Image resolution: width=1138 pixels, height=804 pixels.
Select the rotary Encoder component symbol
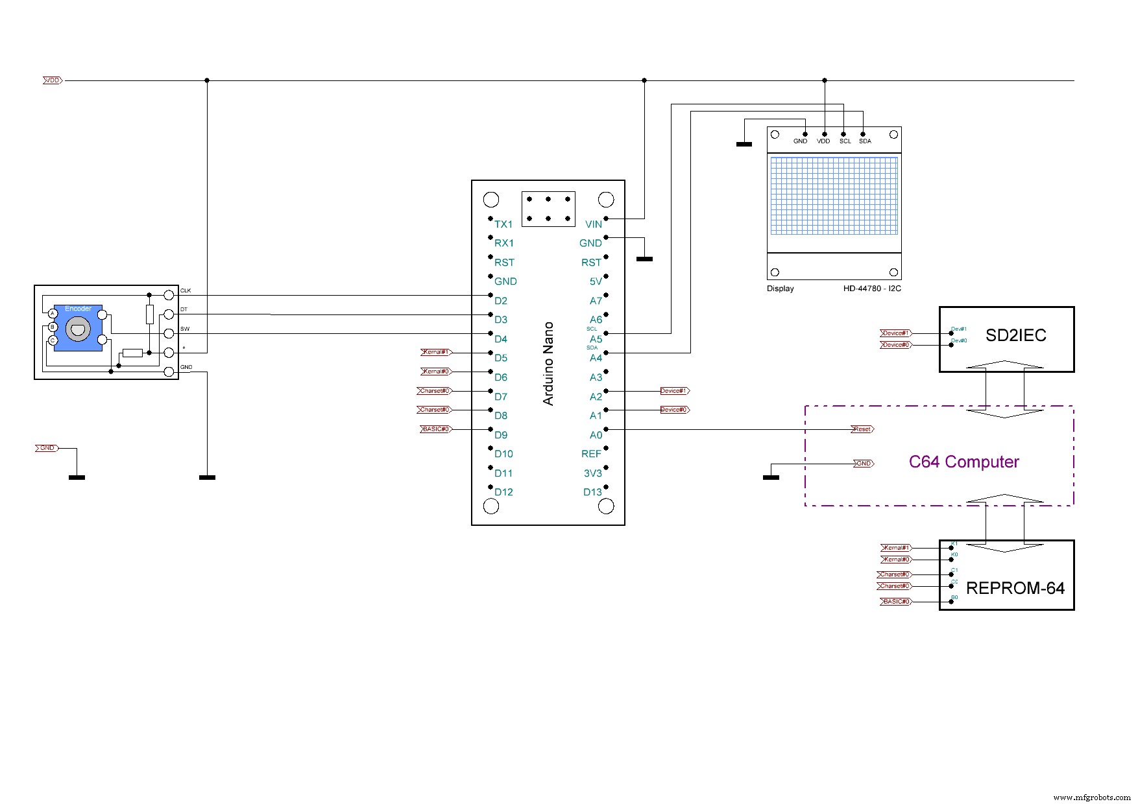pyautogui.click(x=78, y=327)
